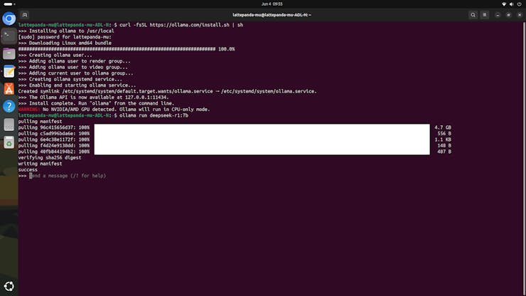Click the terminal search magnifier icon
526x296 pixels.
[473, 15]
